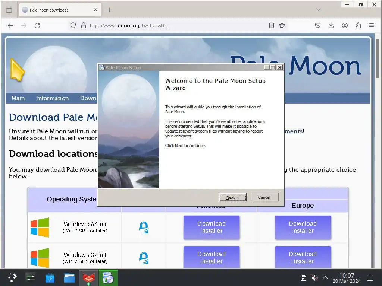Click Next in Pale Moon Setup wizard
Image resolution: width=382 pixels, height=286 pixels.
pyautogui.click(x=233, y=197)
